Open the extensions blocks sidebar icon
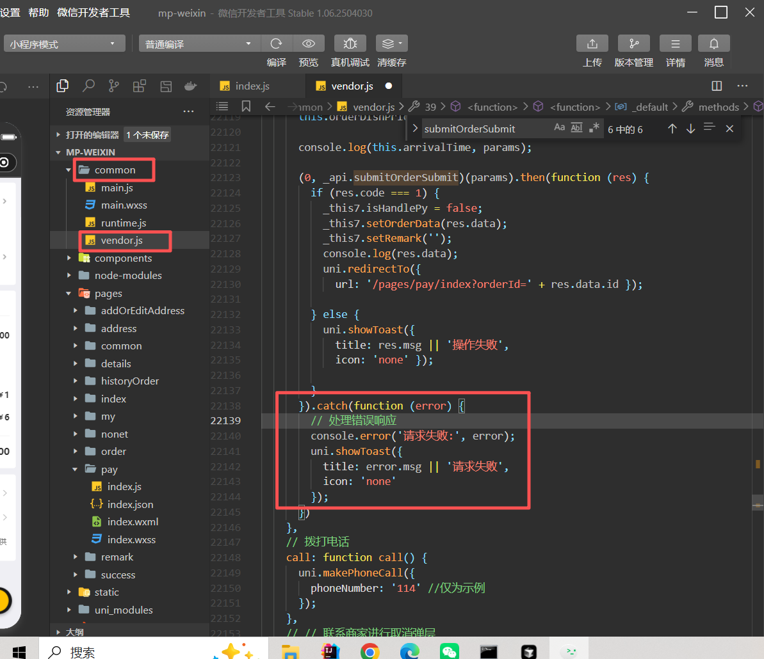The height and width of the screenshot is (659, 764). tap(140, 86)
